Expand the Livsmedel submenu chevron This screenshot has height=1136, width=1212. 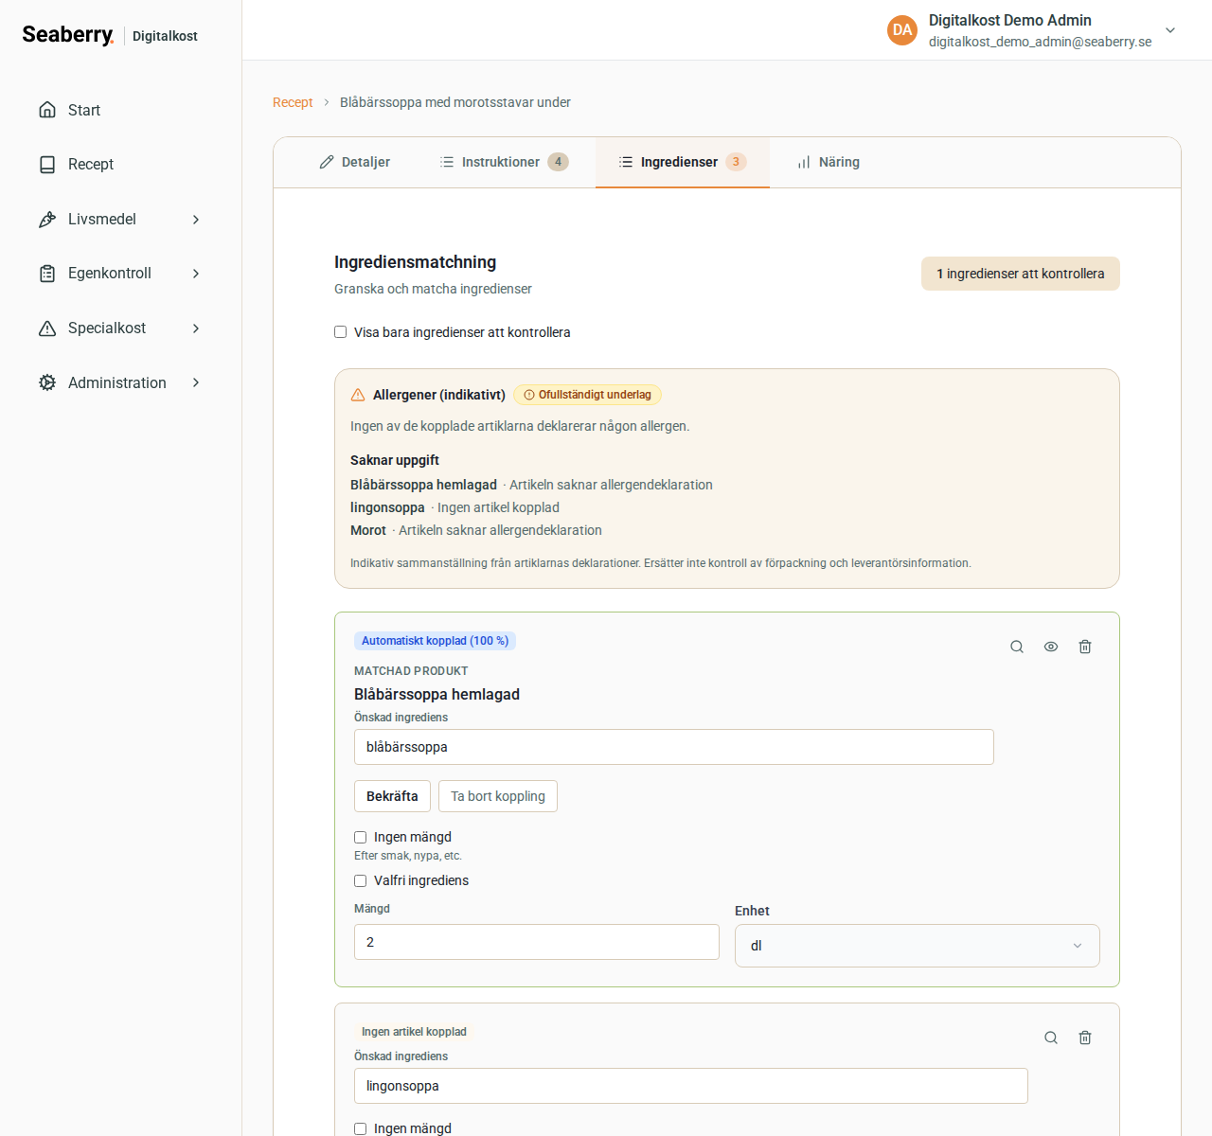(196, 220)
